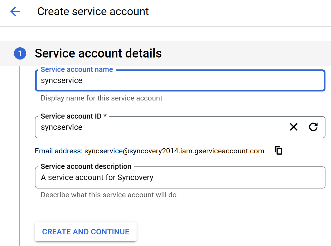Click the back arrow to exit service account creation
Viewport: 331px width, 246px height.
pyautogui.click(x=15, y=11)
